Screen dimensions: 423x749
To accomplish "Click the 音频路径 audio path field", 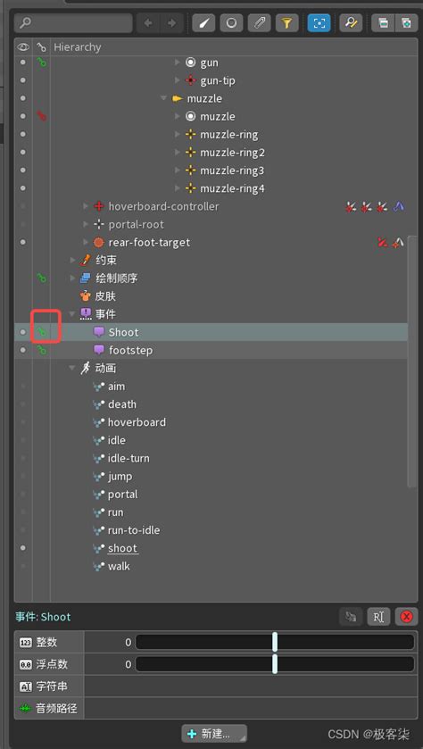I will tap(249, 708).
